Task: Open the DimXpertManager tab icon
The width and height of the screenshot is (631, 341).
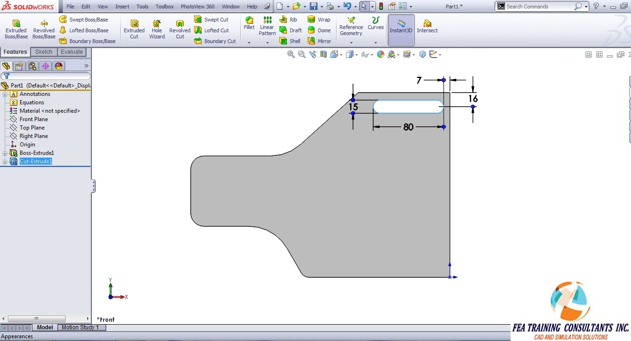Action: click(x=45, y=66)
